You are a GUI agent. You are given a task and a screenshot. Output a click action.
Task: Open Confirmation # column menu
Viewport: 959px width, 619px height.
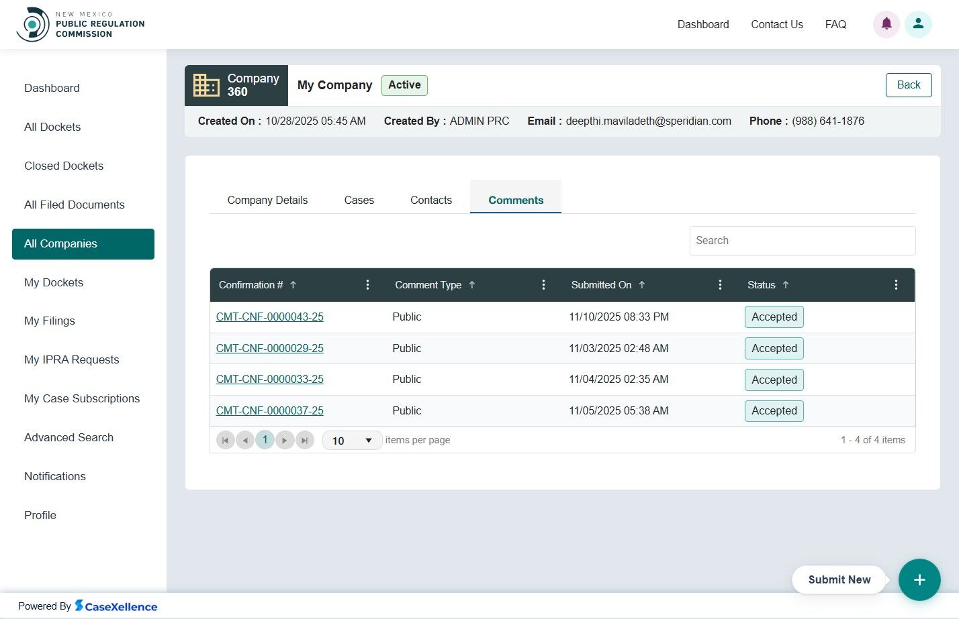coord(367,285)
